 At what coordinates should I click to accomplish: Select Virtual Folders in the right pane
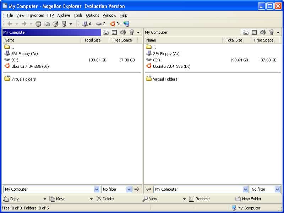pos(165,79)
